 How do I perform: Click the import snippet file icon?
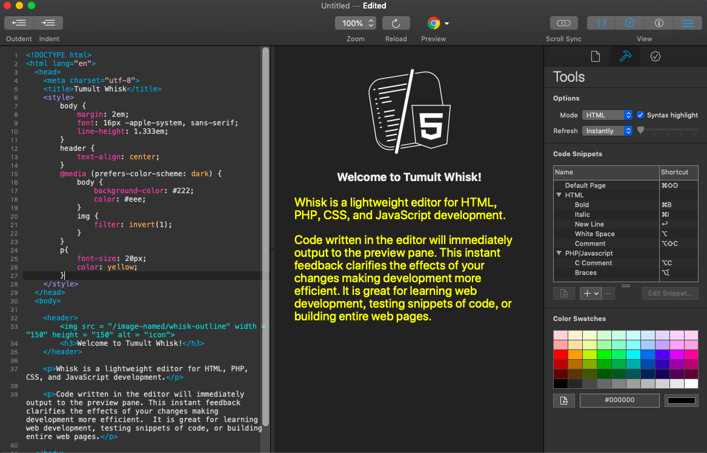click(563, 293)
